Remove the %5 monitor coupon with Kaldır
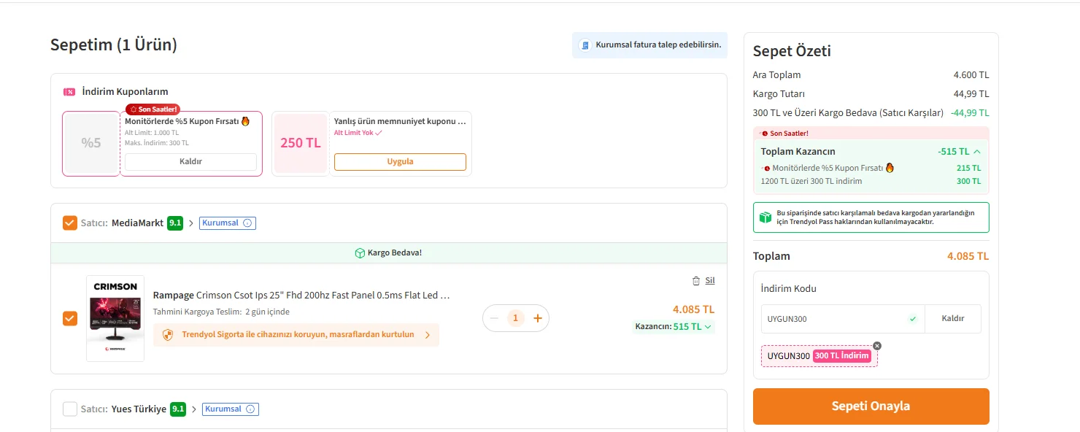1080x432 pixels. click(x=190, y=161)
